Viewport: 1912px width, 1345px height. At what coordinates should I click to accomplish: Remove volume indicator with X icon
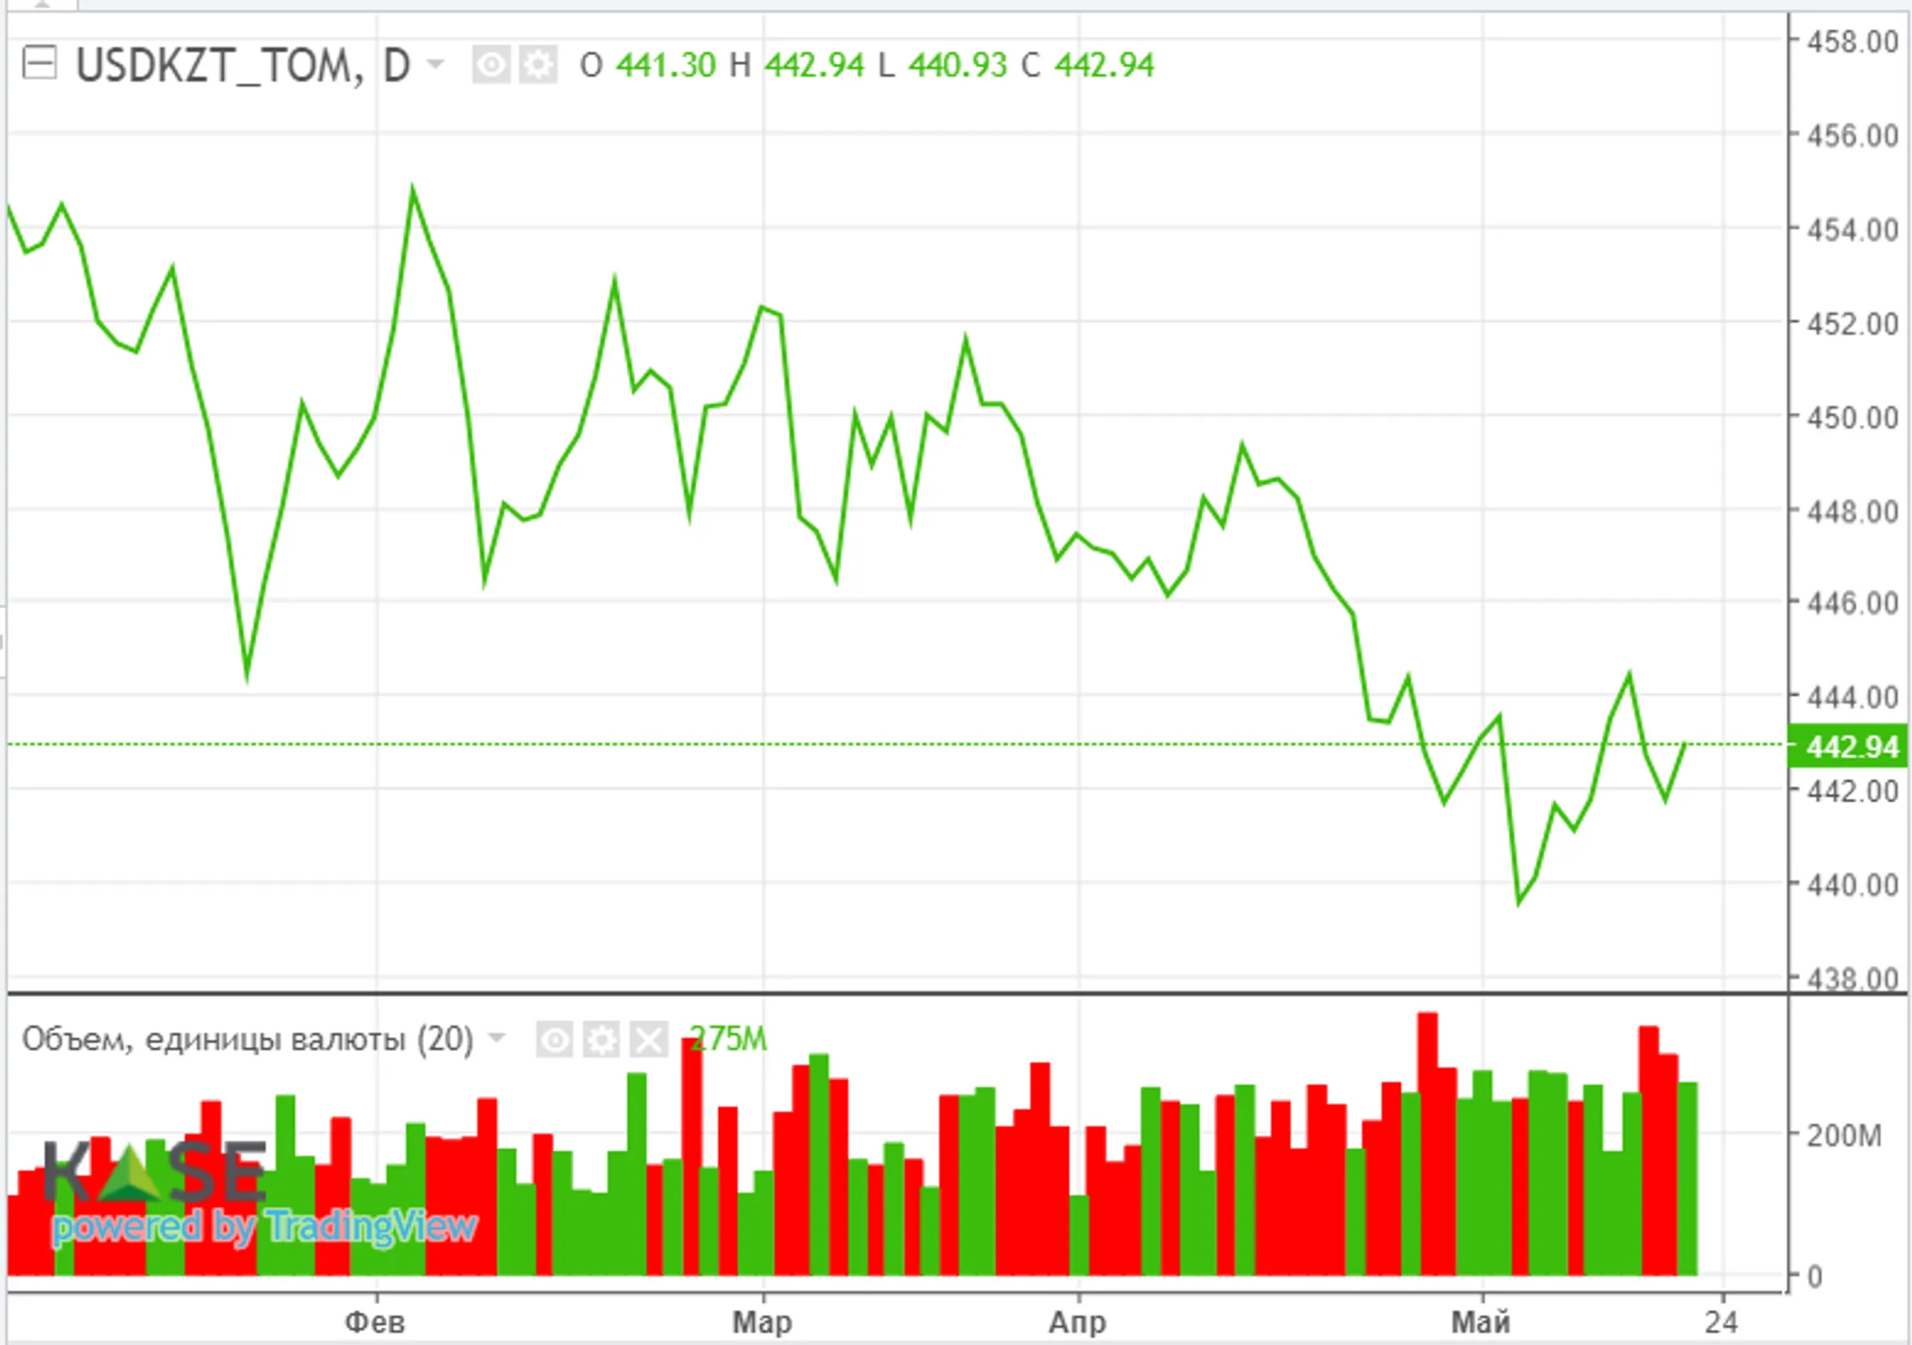click(x=649, y=1040)
